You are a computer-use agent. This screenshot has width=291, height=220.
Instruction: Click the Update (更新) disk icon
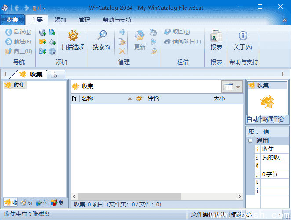(139, 36)
